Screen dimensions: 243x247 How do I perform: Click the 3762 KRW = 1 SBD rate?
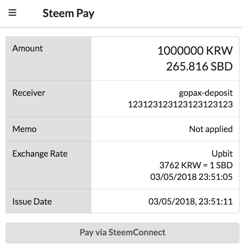196,165
